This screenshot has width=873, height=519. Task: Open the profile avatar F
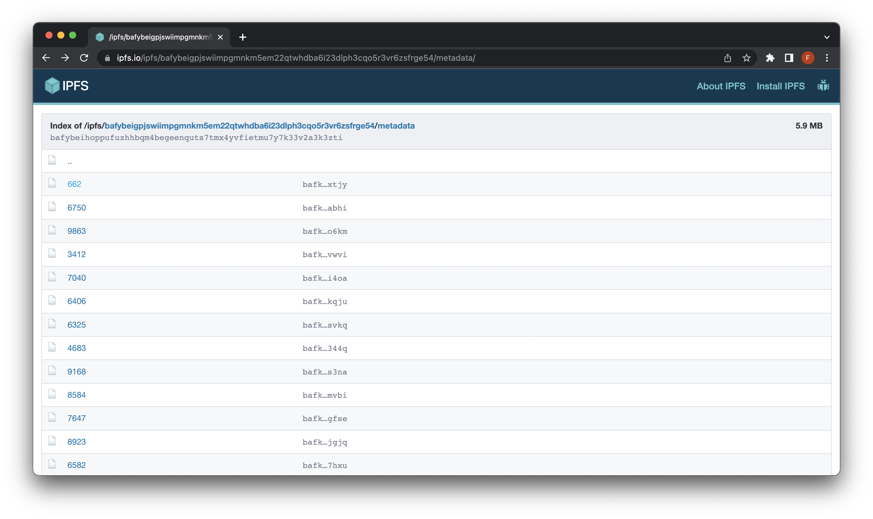click(807, 58)
